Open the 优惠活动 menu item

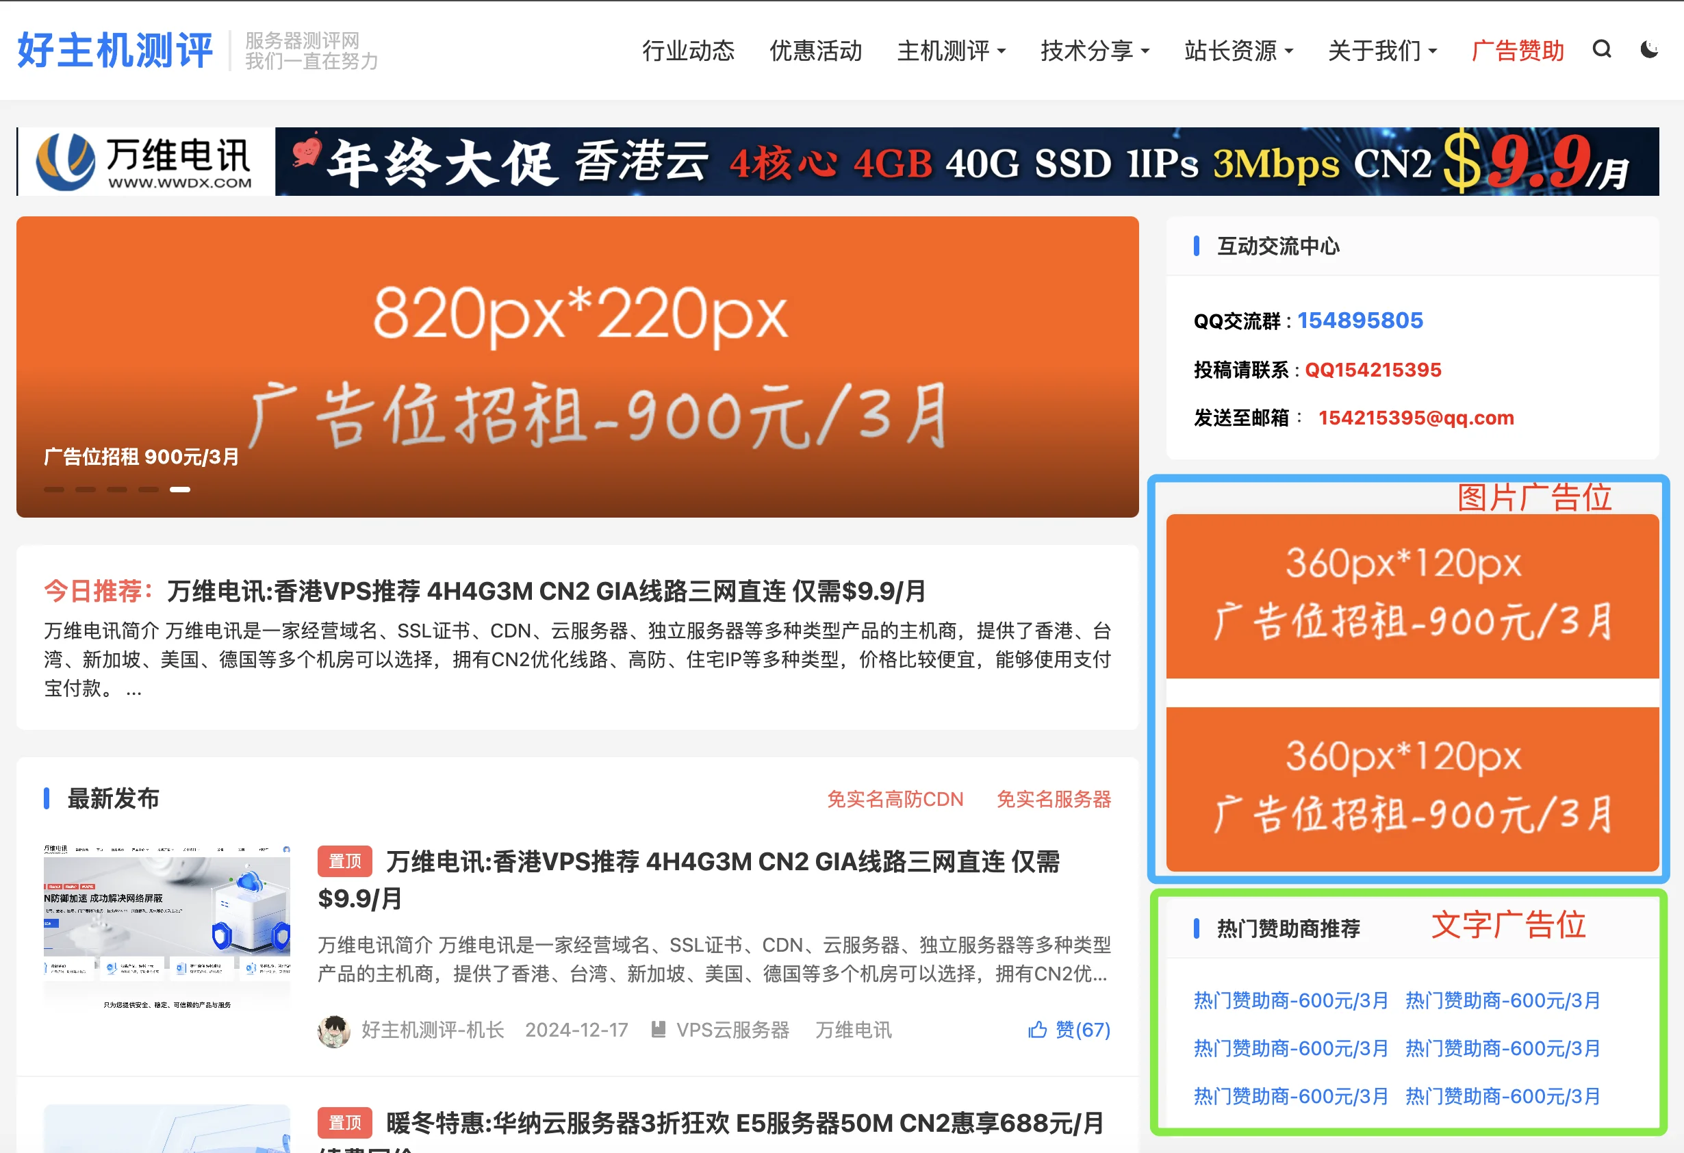816,51
